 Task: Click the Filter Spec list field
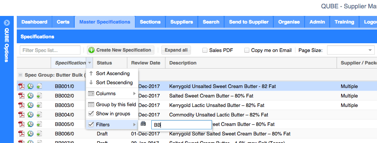pos(50,50)
